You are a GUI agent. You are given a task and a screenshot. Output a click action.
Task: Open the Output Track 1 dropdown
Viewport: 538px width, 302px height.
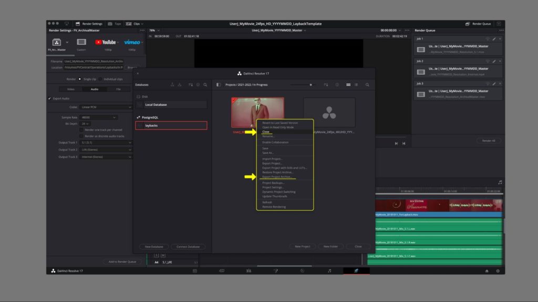click(106, 143)
